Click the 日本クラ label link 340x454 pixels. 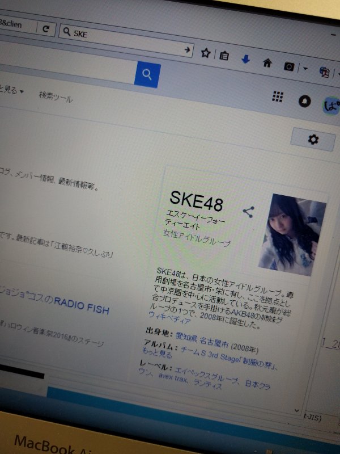[258, 384]
